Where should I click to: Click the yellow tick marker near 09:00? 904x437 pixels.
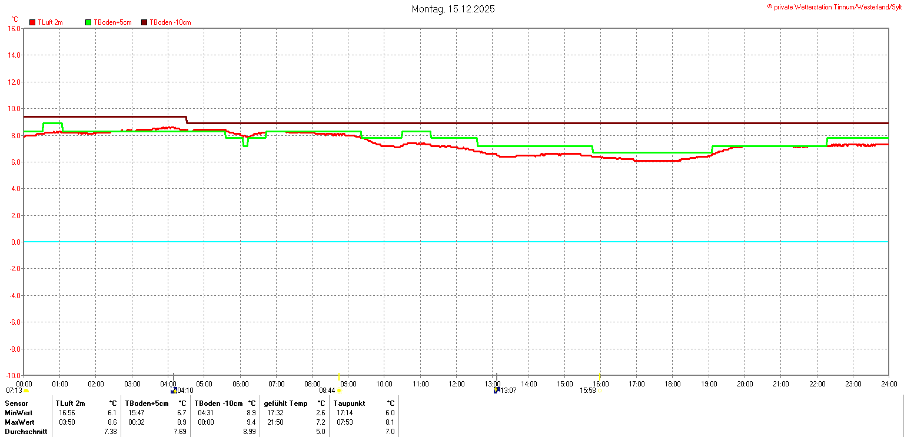(339, 376)
